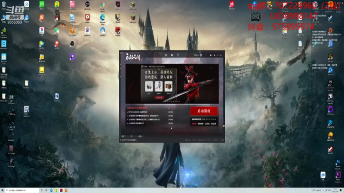This screenshot has height=193, width=344.
Task: Open the Task View taskbar button
Action: tap(46, 190)
